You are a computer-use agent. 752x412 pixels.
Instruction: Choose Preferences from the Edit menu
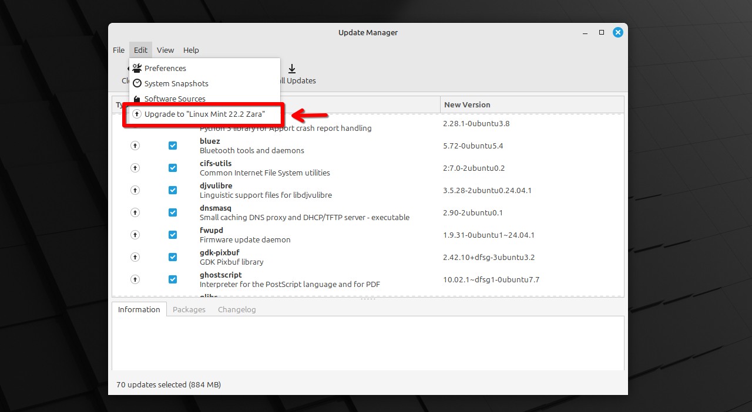[204, 68]
